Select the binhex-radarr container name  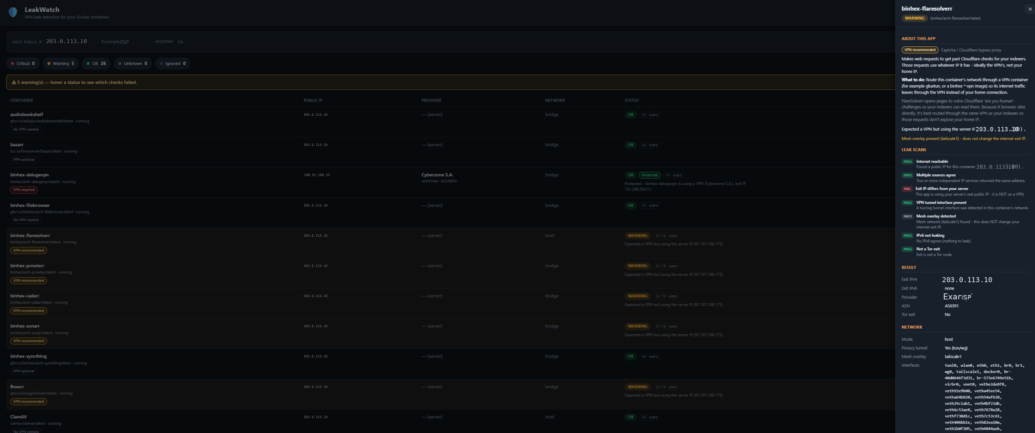(25, 296)
